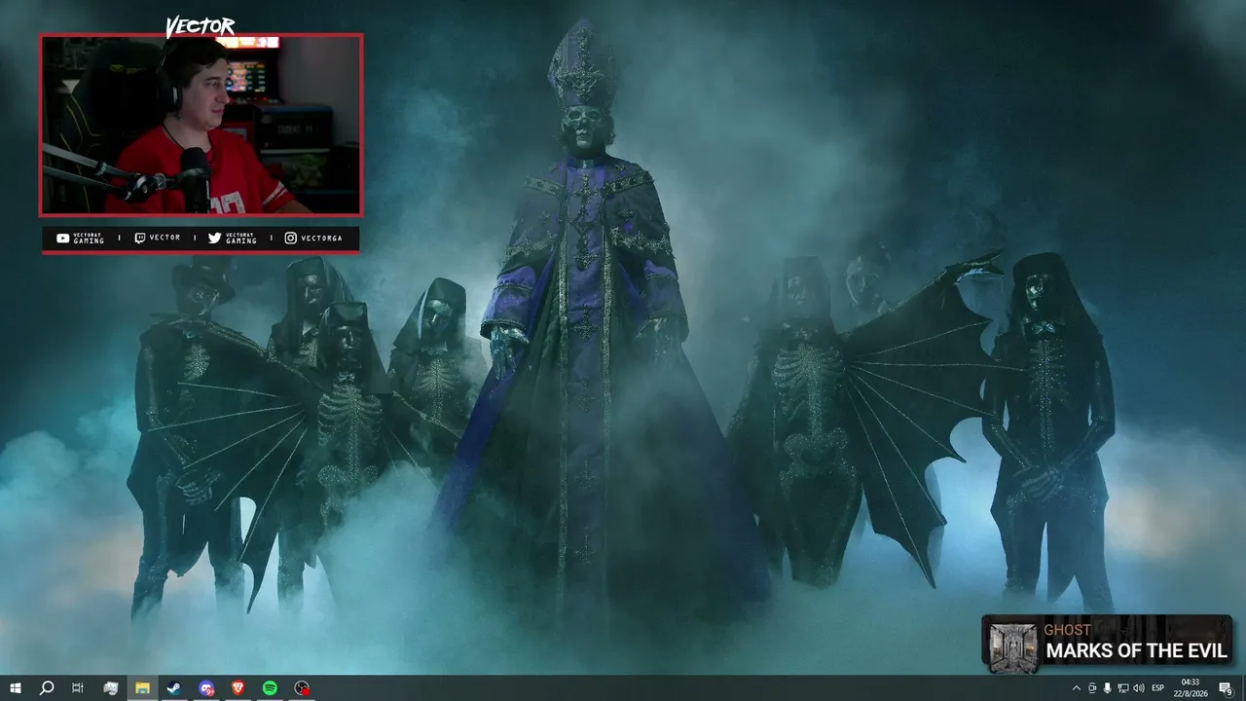Open File Explorer from the taskbar

point(142,688)
